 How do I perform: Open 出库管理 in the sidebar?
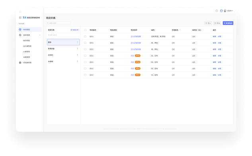(26, 57)
